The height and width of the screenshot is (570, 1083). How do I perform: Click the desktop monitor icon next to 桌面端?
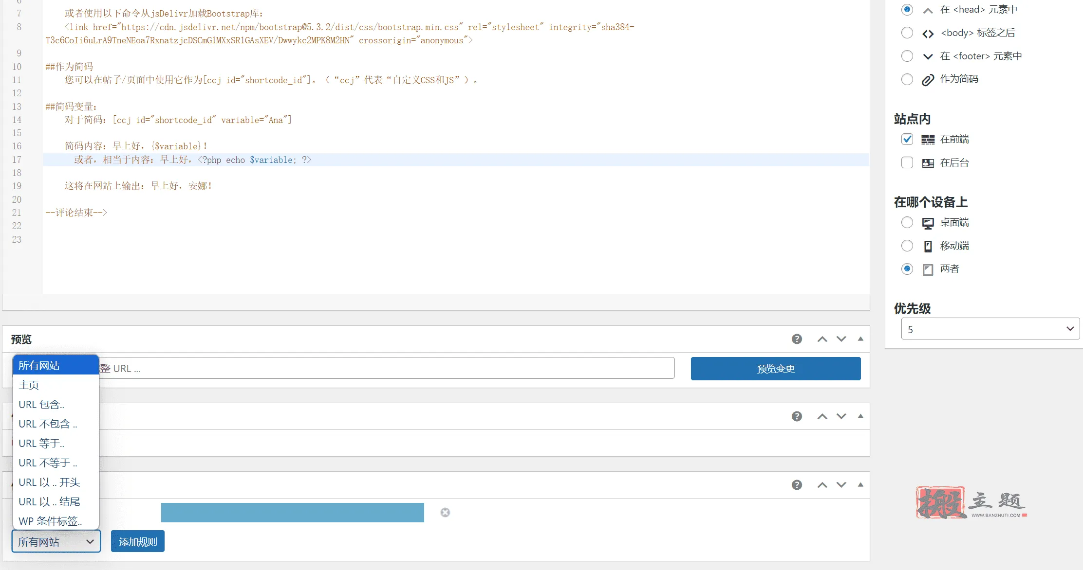tap(928, 223)
